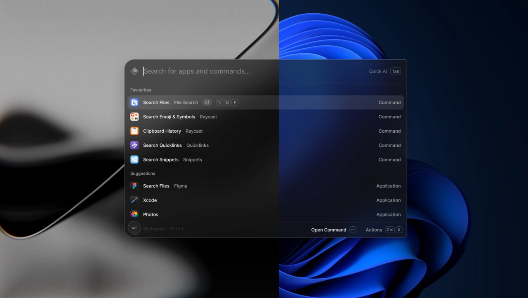
Task: Click the Raycast logo icon in search bar
Action: click(134, 71)
